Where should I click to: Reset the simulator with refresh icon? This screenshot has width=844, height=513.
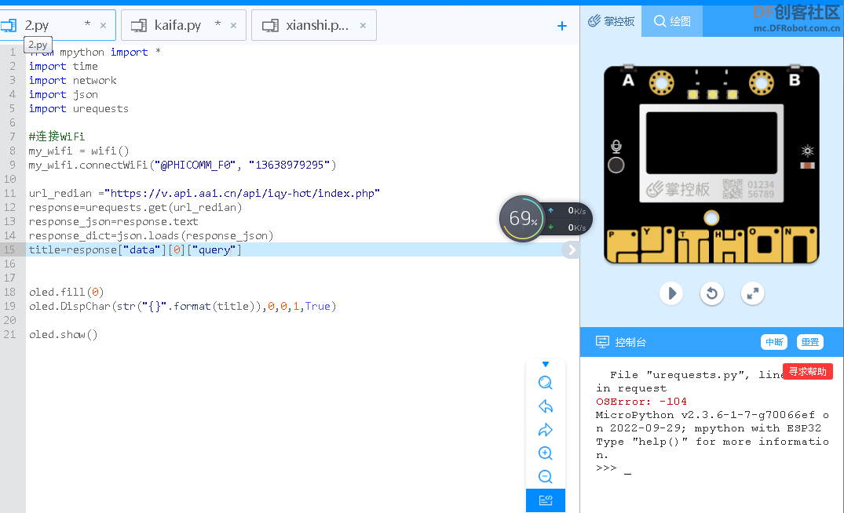711,293
